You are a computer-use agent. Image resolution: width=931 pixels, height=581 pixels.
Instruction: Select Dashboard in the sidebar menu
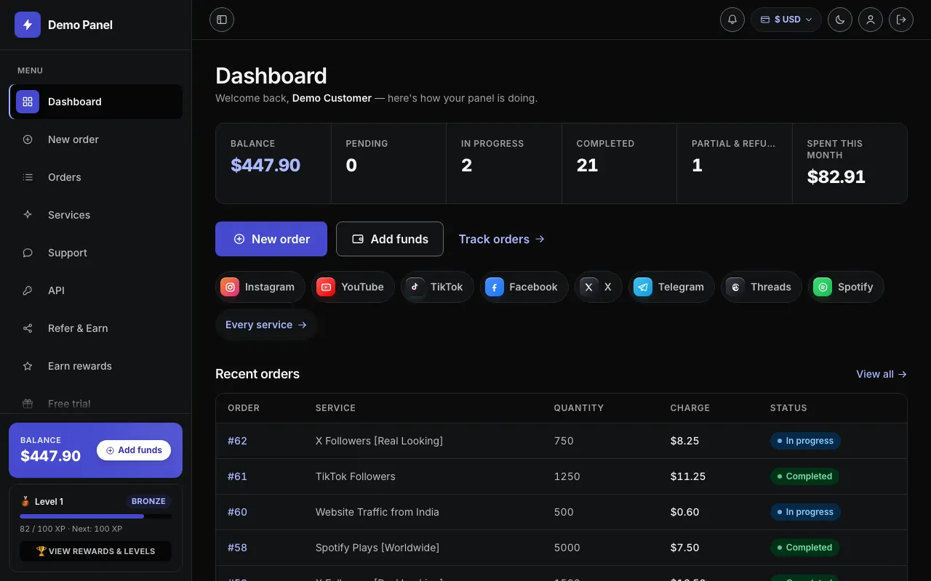click(96, 102)
